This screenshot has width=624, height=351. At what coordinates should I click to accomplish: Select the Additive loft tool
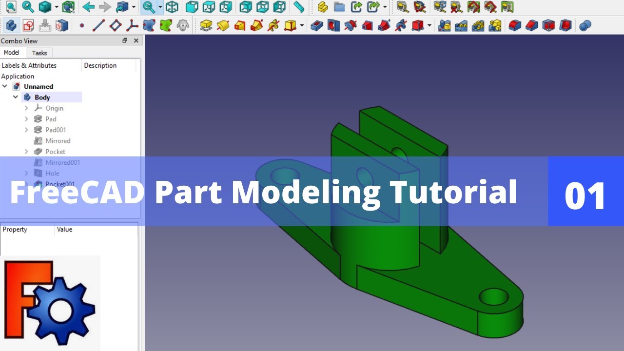click(240, 25)
